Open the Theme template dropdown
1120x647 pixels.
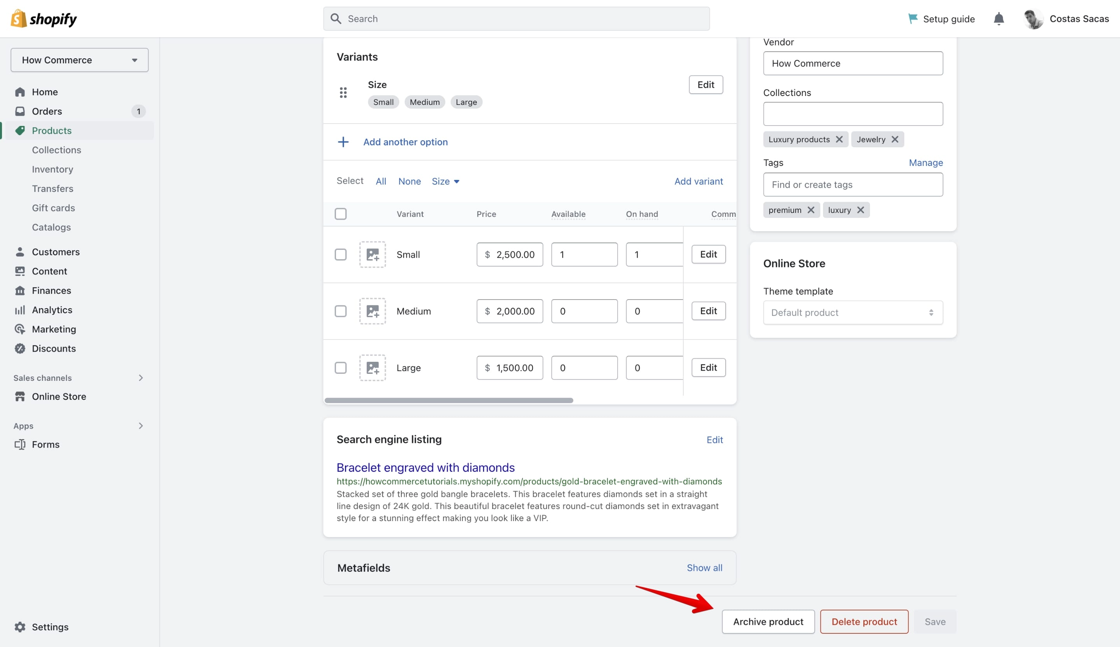coord(853,313)
